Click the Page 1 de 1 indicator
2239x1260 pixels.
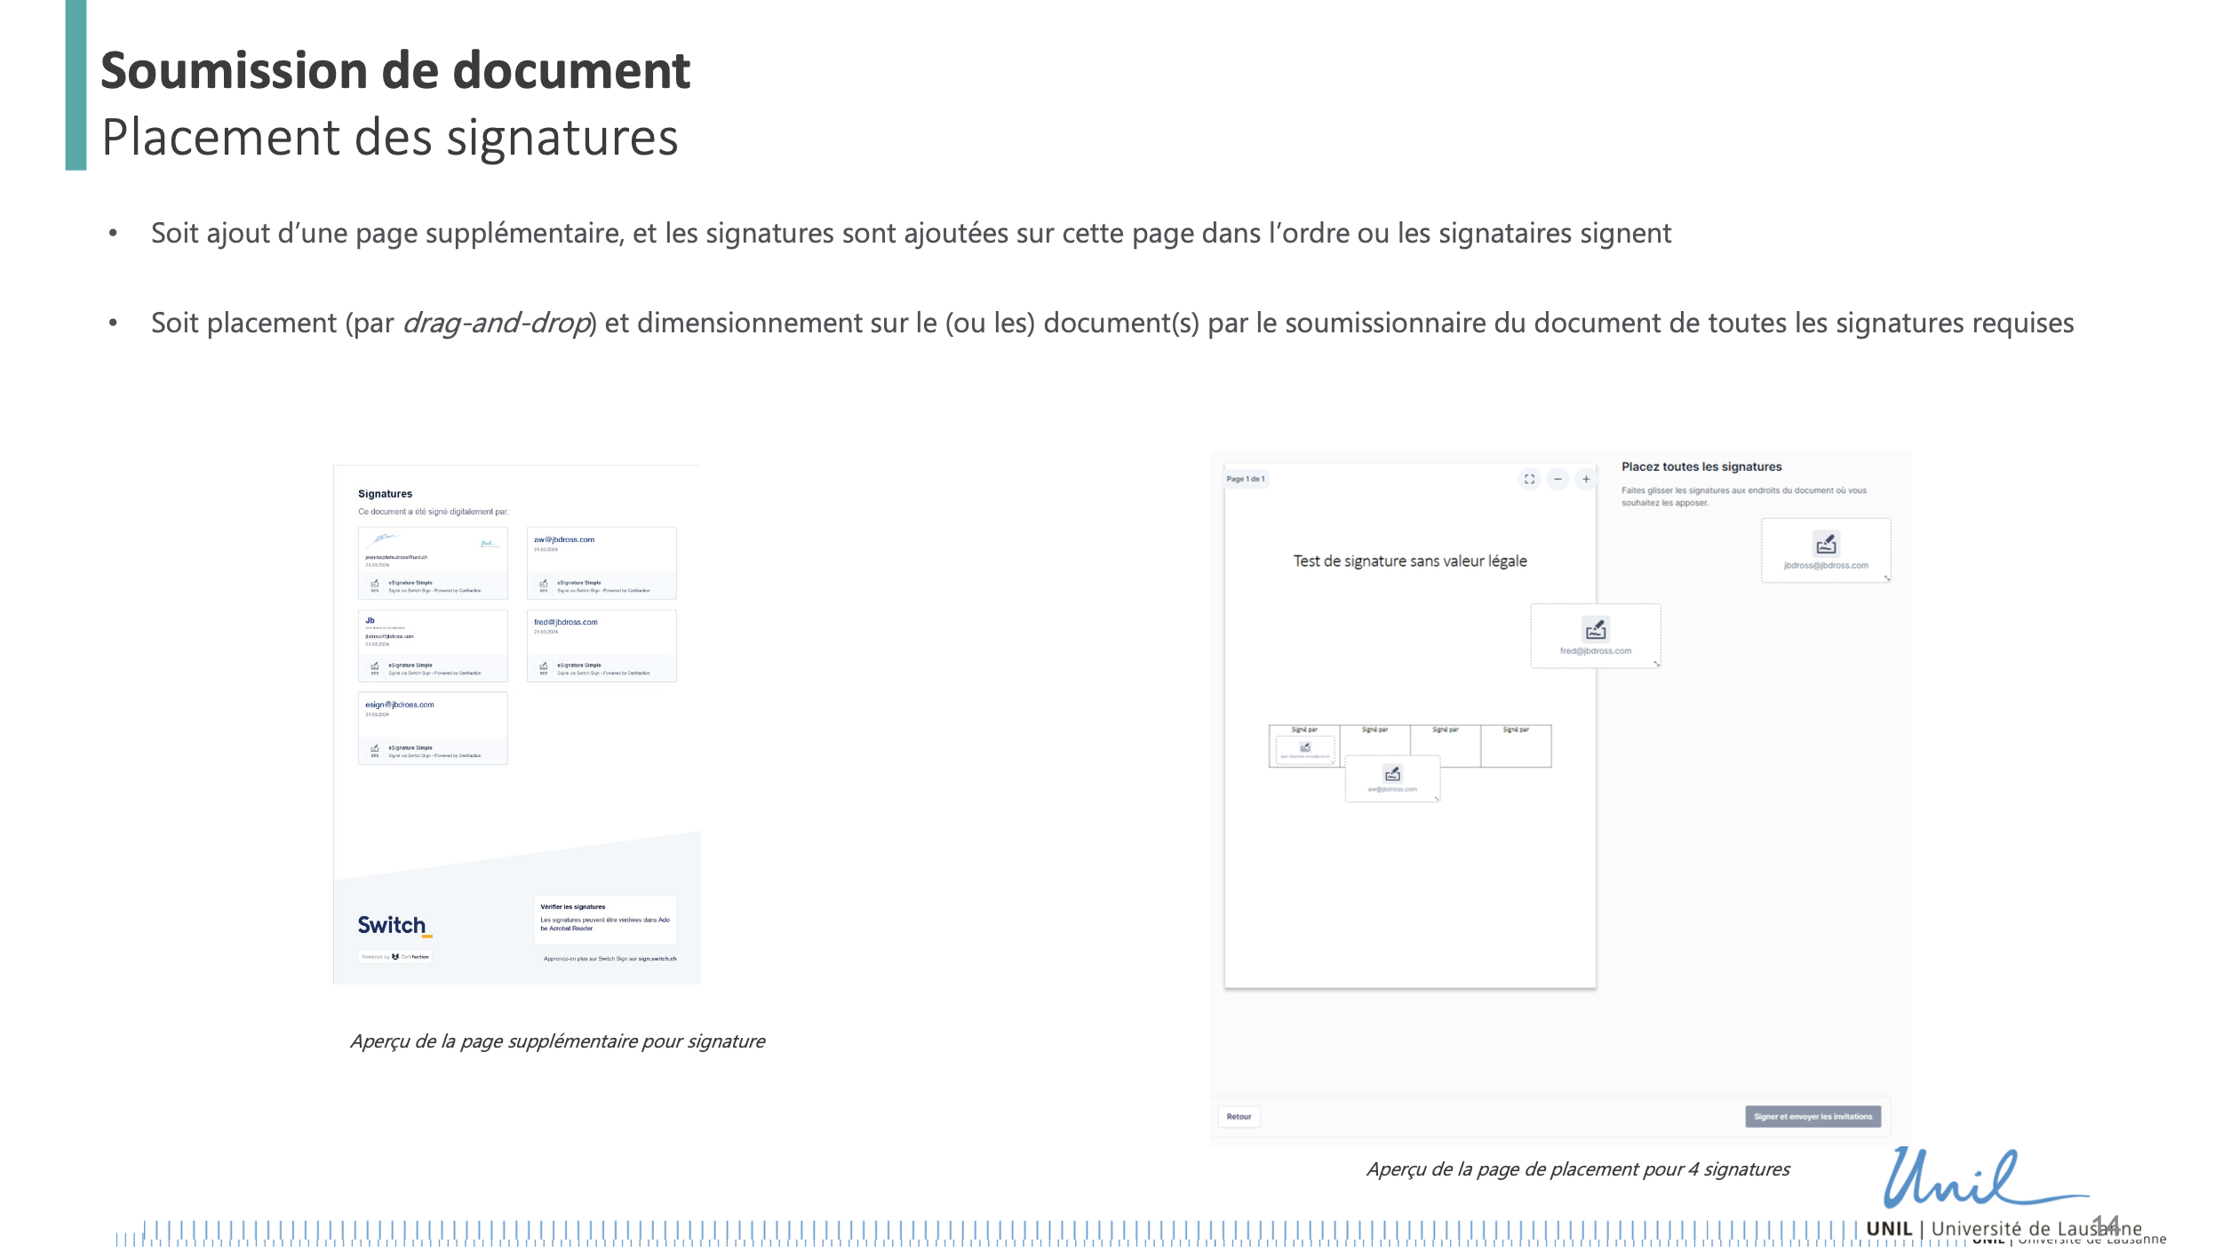click(x=1245, y=479)
